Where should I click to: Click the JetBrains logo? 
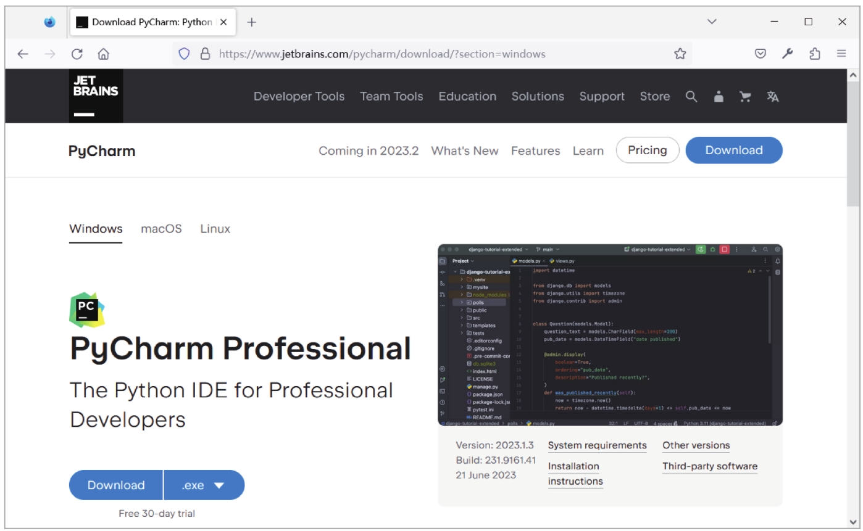96,96
